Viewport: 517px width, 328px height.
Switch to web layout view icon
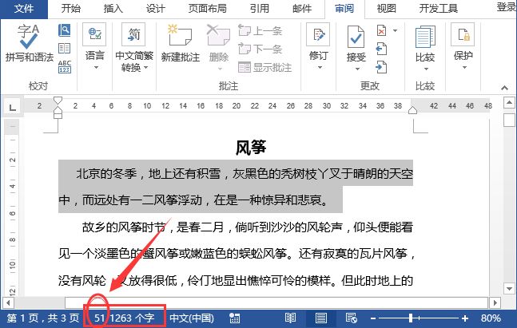(351, 318)
